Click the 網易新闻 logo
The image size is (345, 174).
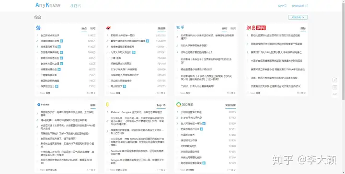point(256,28)
